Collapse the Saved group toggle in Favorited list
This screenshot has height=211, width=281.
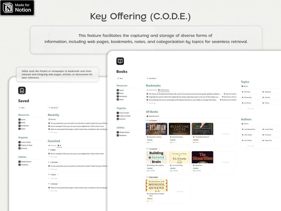(x=49, y=175)
